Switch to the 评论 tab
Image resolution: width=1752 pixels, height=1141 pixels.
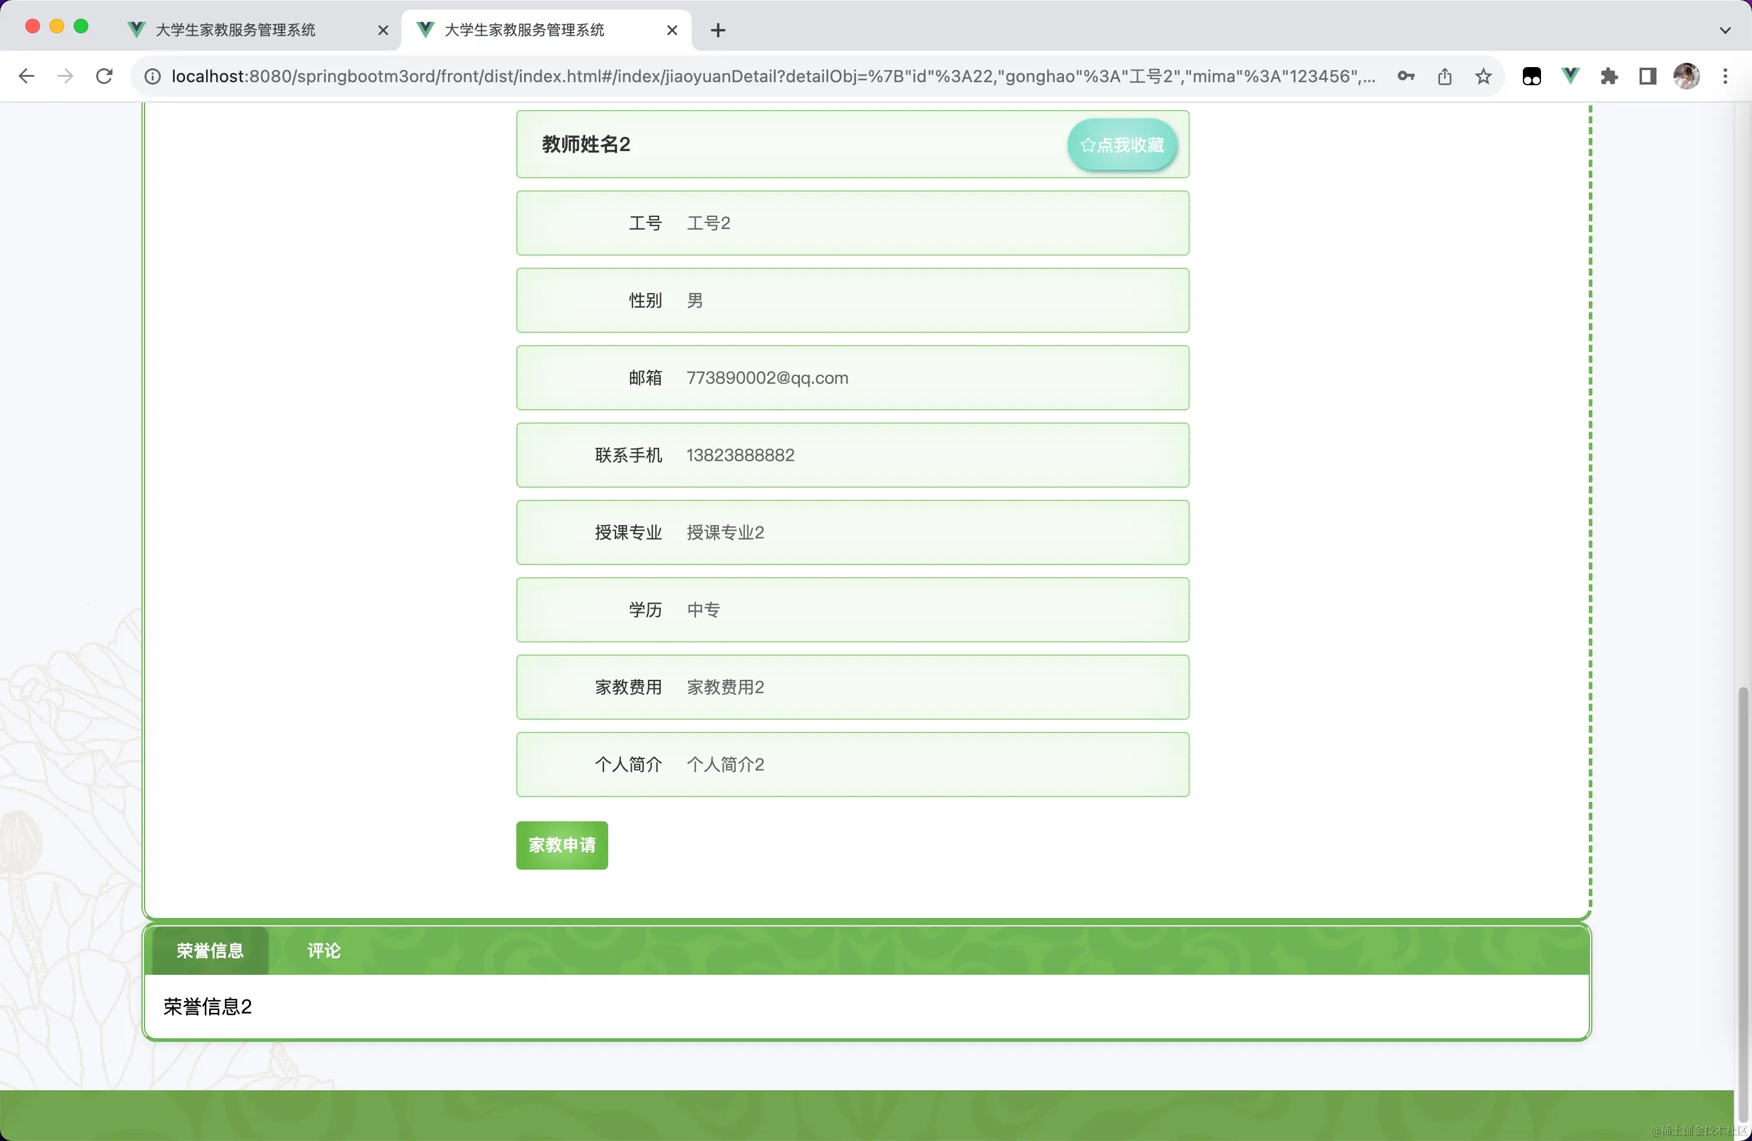point(323,951)
